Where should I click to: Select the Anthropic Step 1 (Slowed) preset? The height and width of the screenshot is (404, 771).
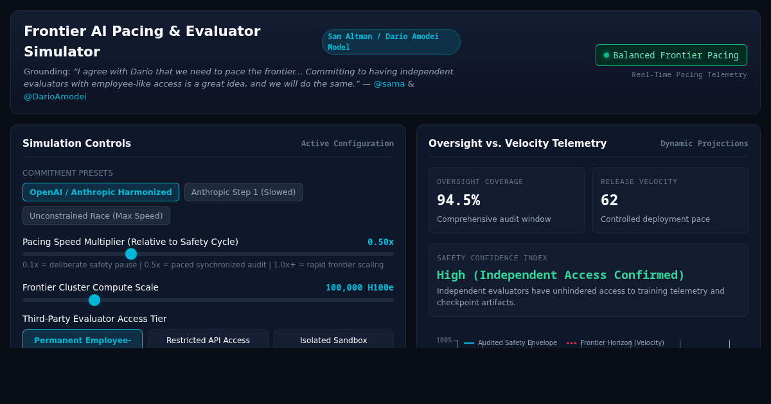(244, 192)
